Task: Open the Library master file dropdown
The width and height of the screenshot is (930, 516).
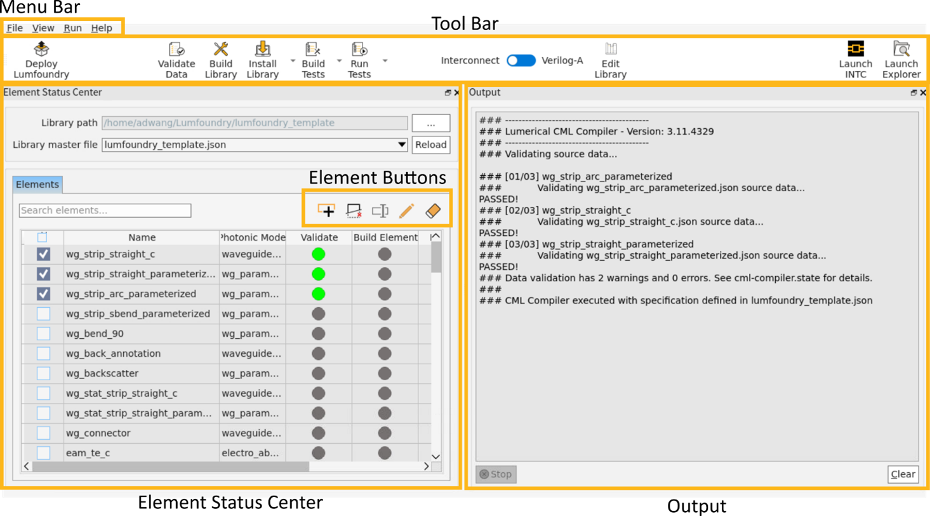Action: click(401, 145)
